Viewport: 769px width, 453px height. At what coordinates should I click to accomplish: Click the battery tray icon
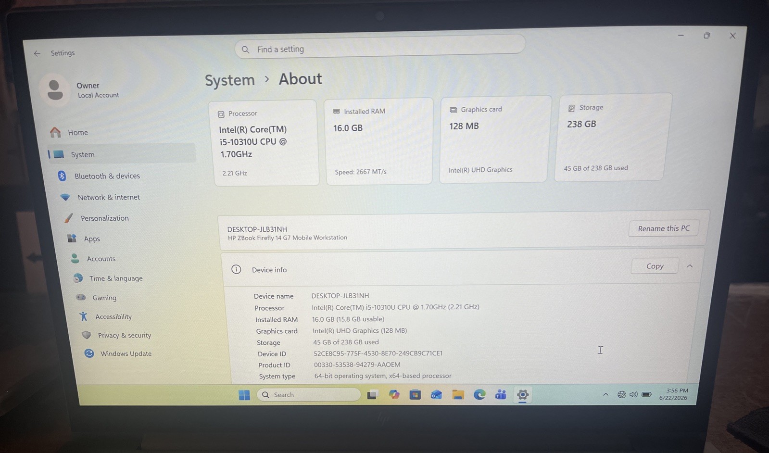click(647, 394)
